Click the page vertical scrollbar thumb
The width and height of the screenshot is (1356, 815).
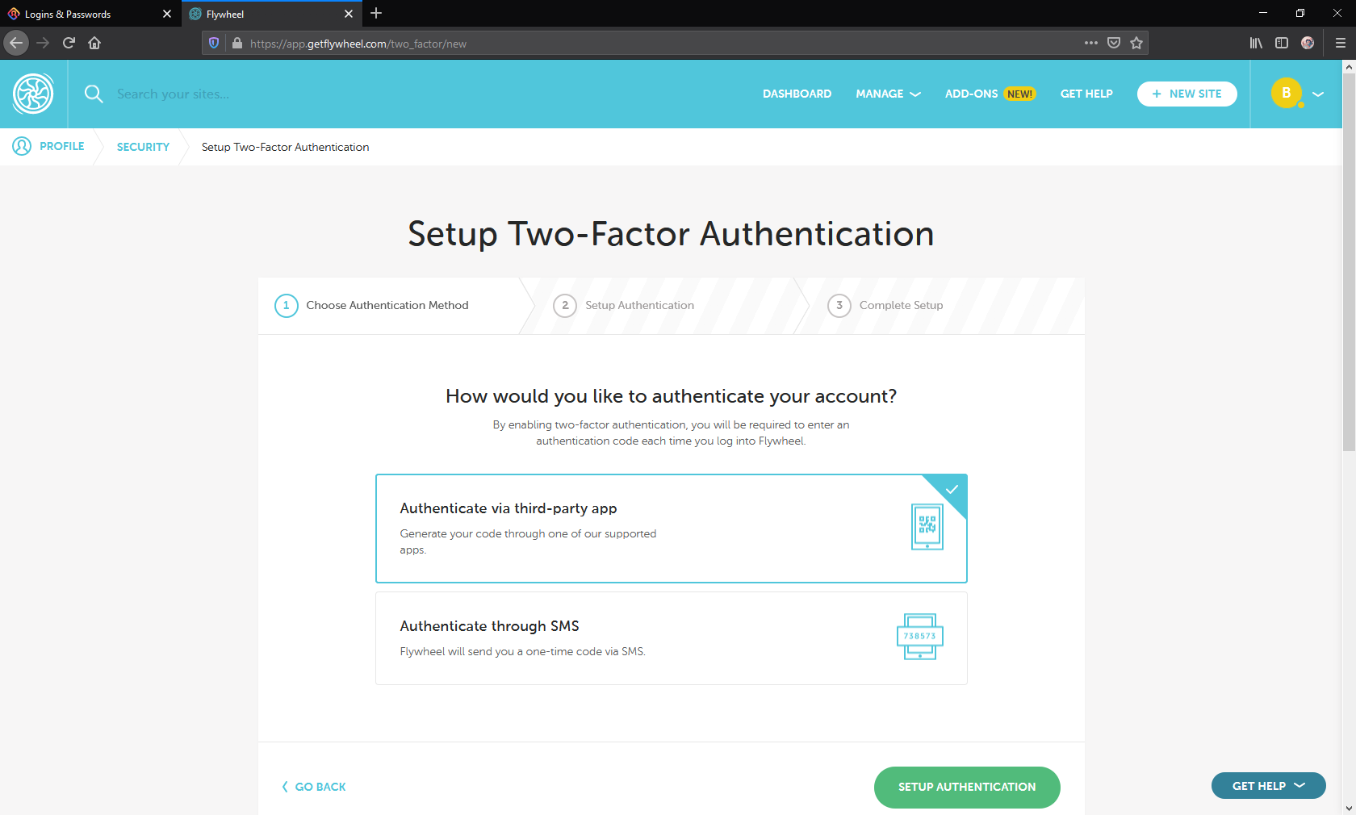point(1349,262)
